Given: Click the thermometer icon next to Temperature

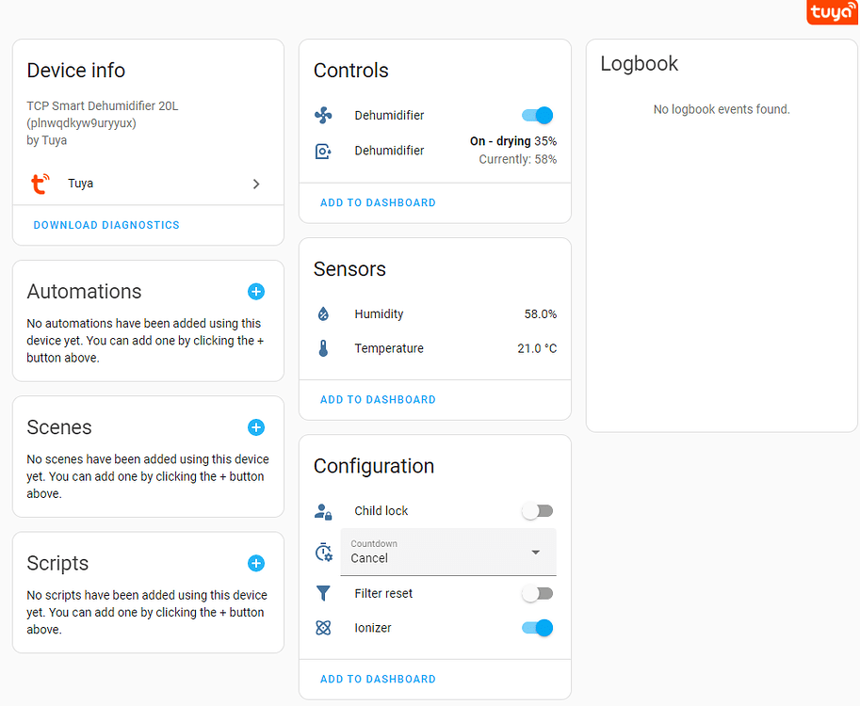Looking at the screenshot, I should point(323,347).
